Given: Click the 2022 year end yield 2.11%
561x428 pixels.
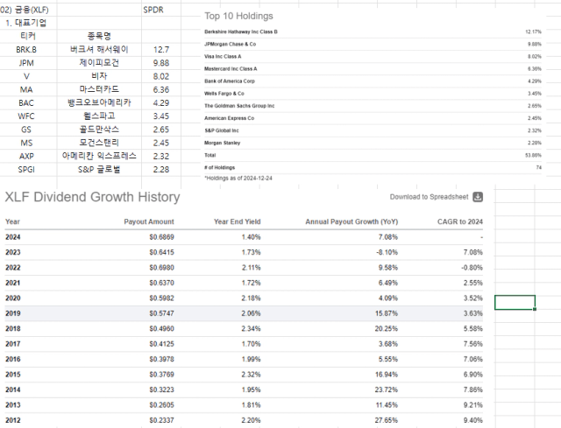Looking at the screenshot, I should 251,268.
